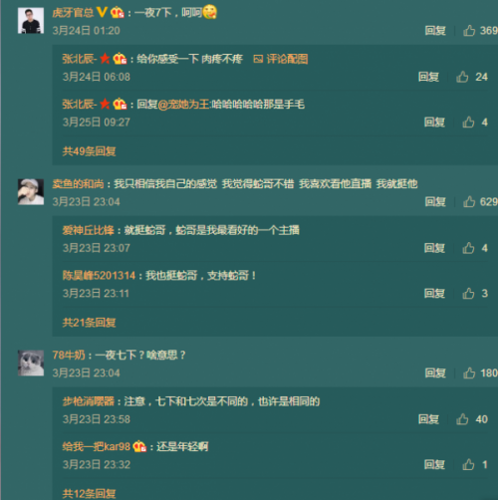This screenshot has height=500, width=498.
Task: Open 虎牙官总's profile avatar
Action: pyautogui.click(x=31, y=21)
